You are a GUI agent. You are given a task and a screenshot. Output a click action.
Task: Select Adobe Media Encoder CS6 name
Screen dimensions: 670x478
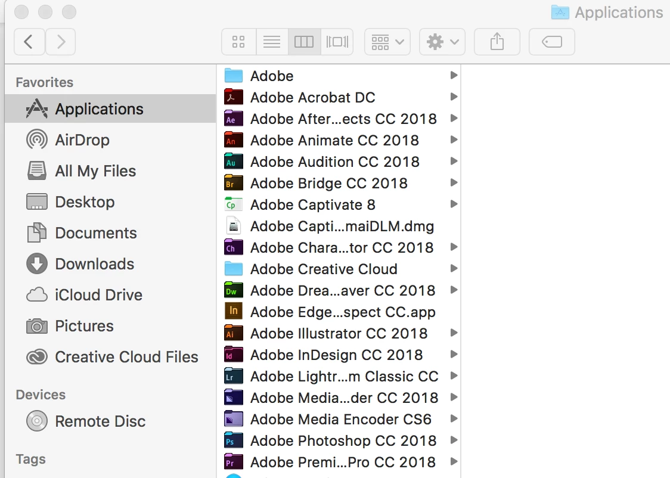click(x=341, y=419)
